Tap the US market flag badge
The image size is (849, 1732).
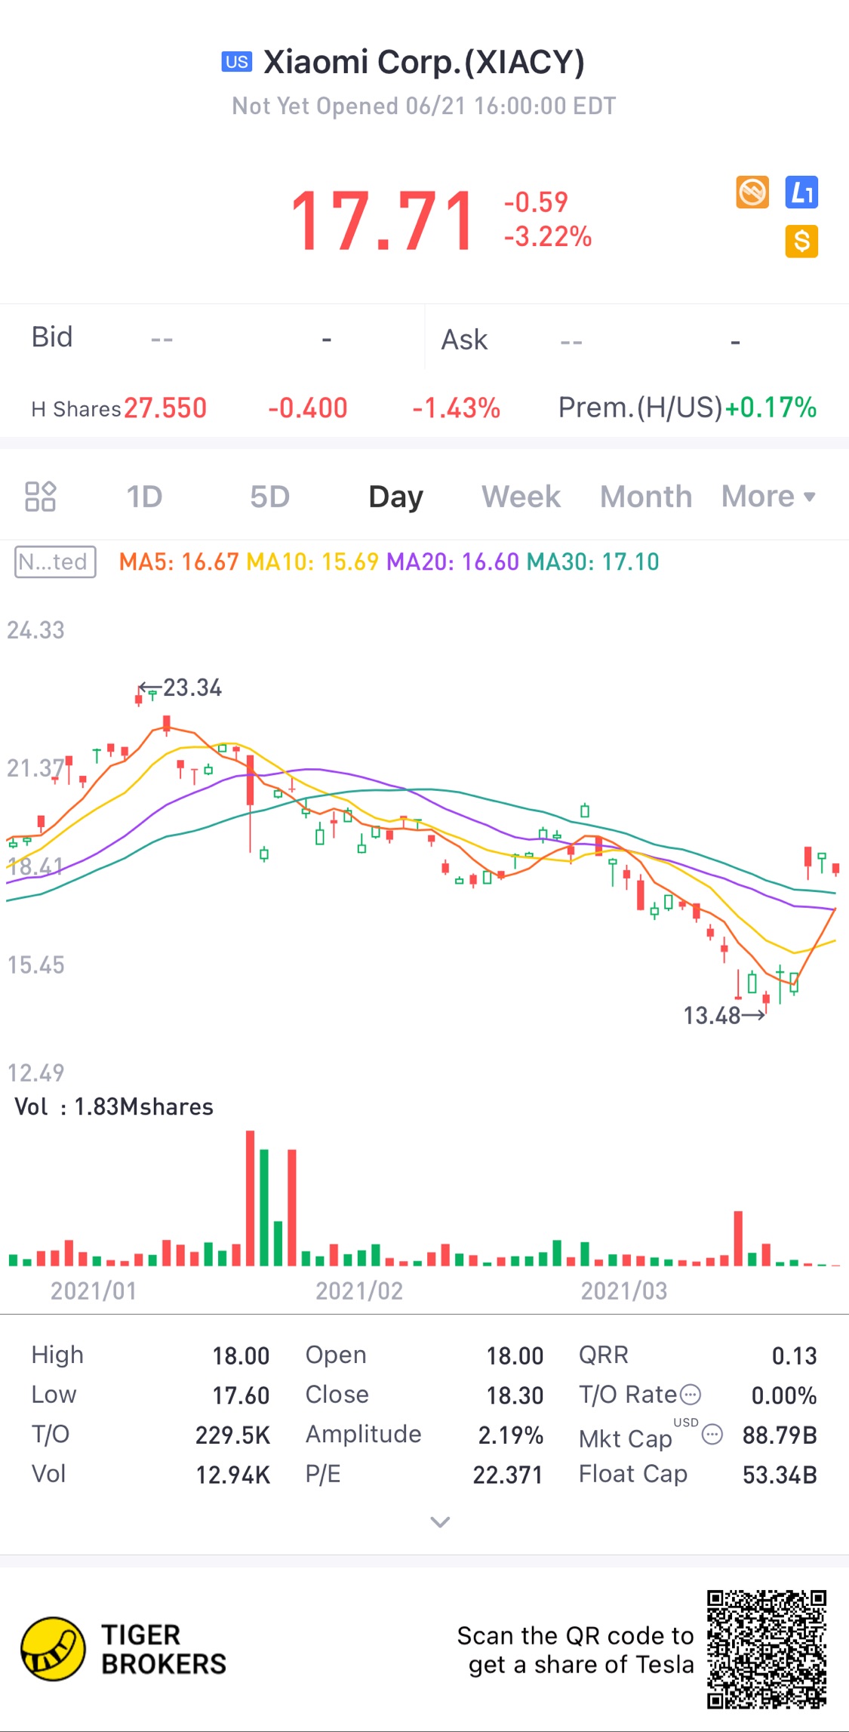click(x=237, y=62)
